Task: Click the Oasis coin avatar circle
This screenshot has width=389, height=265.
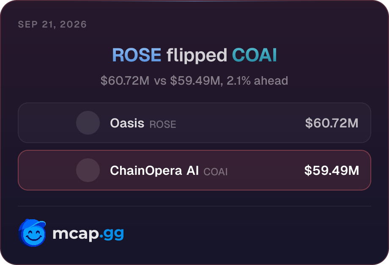Action: coord(88,123)
